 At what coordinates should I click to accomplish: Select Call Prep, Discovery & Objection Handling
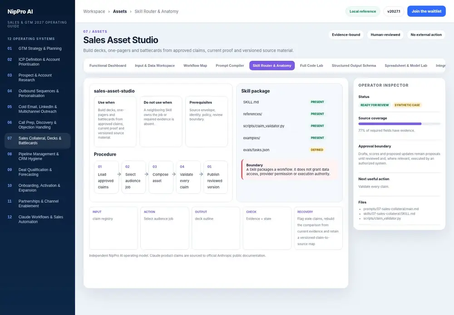pyautogui.click(x=37, y=125)
